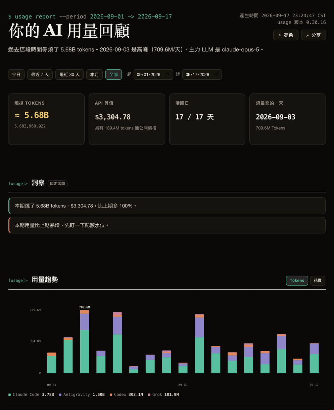Click the end date field 09/17/2026
Viewport: 334px width, 410px height.
[x=202, y=74]
